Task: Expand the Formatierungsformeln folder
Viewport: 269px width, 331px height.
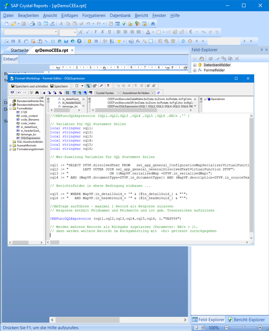Action: tap(10, 149)
